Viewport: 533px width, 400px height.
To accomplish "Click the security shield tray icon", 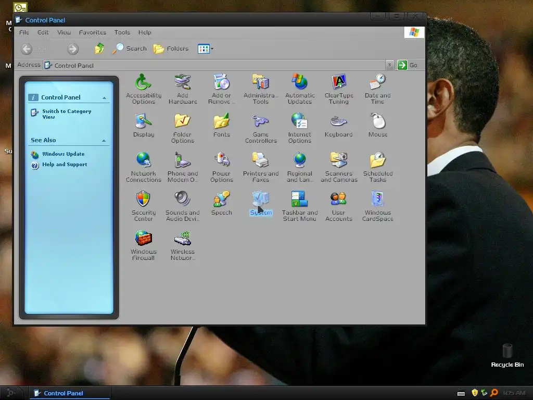I will pyautogui.click(x=475, y=393).
